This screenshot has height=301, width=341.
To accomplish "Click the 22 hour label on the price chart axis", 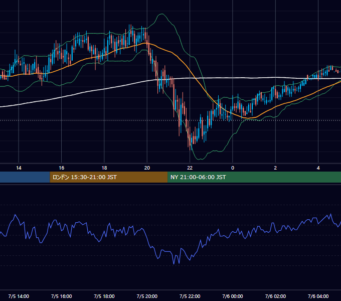I will click(190, 168).
